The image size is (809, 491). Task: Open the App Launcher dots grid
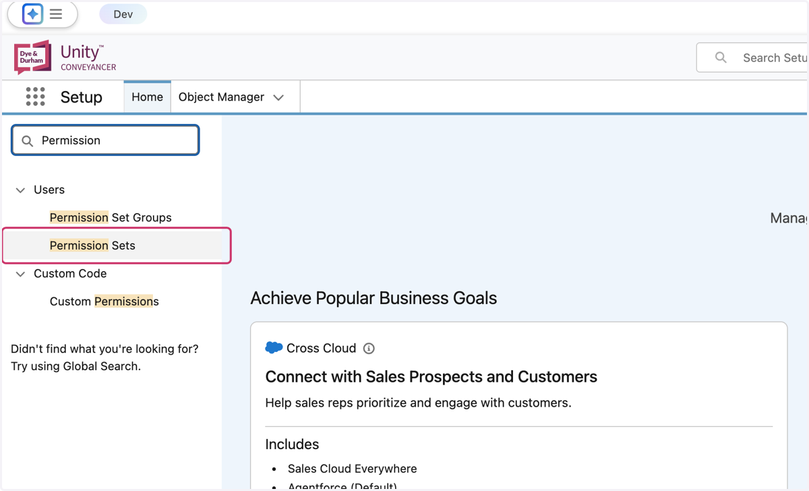pyautogui.click(x=35, y=96)
